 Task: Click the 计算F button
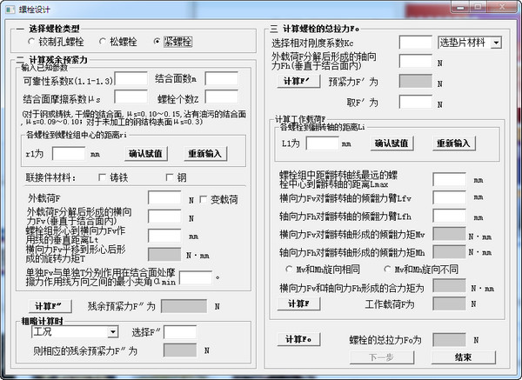click(x=298, y=303)
